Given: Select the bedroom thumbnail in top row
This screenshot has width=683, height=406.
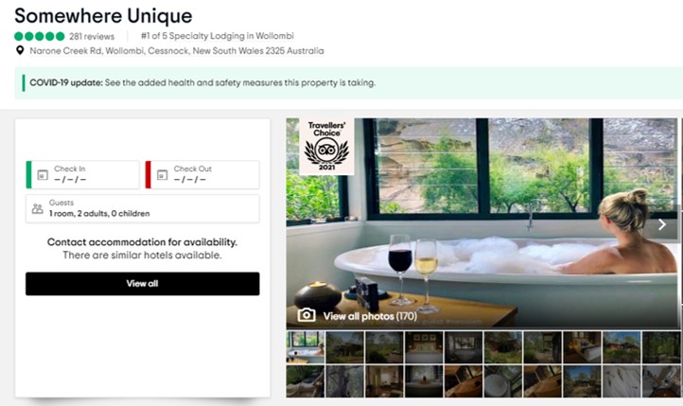Looking at the screenshot, I should click(424, 347).
